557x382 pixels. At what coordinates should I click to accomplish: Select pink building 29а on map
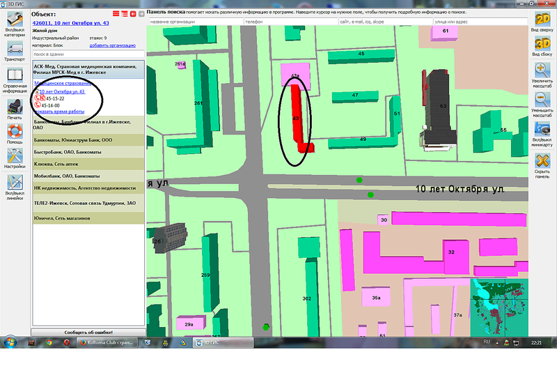point(191,323)
